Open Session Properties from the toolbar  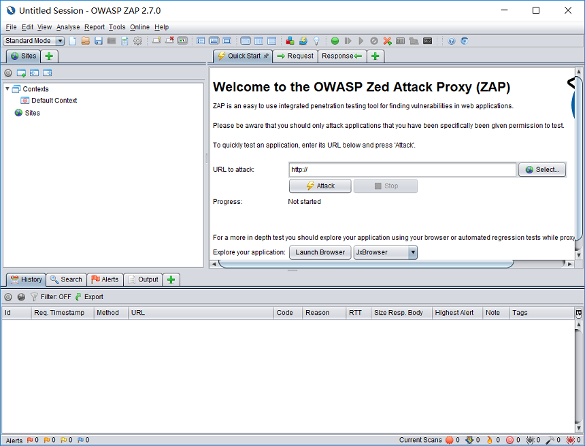[124, 41]
